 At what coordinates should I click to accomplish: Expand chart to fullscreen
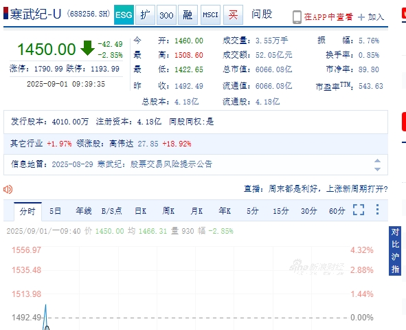pyautogui.click(x=359, y=210)
